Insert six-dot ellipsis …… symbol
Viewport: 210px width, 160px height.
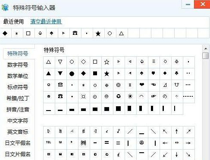click(x=188, y=96)
